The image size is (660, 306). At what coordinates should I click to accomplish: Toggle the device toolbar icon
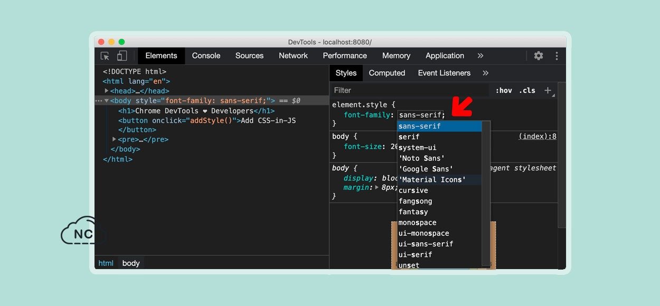pyautogui.click(x=122, y=56)
